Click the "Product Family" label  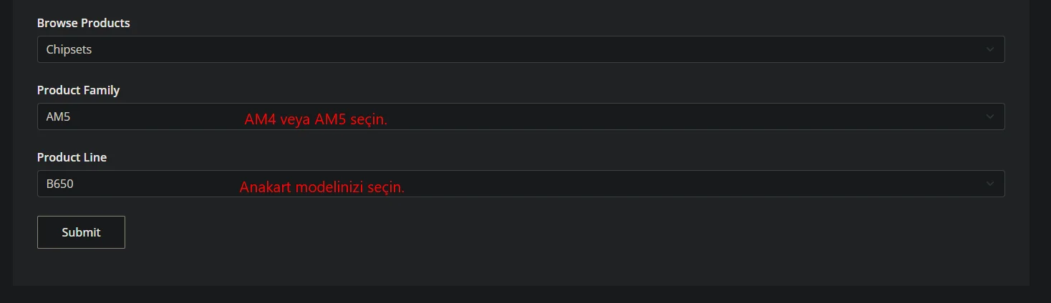[79, 90]
